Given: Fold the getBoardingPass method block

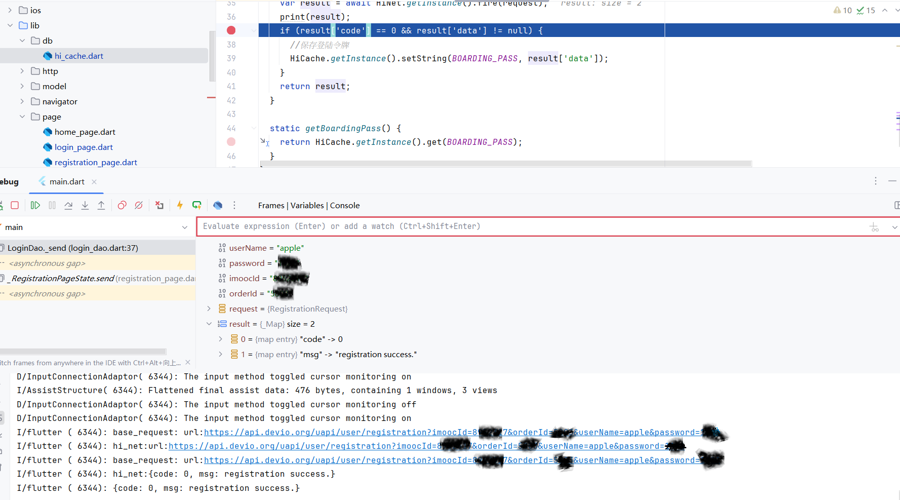Looking at the screenshot, I should (x=254, y=128).
